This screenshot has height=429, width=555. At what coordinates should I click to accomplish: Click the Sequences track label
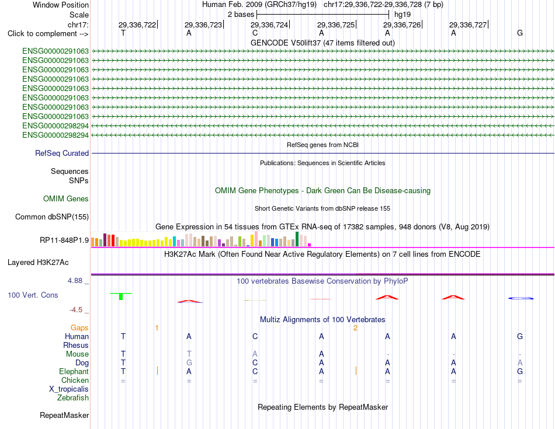coord(70,171)
